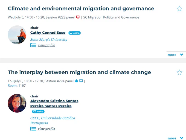This screenshot has width=186, height=140.
Task: Click the blue monitor icon after session #294
Action: tap(81, 81)
